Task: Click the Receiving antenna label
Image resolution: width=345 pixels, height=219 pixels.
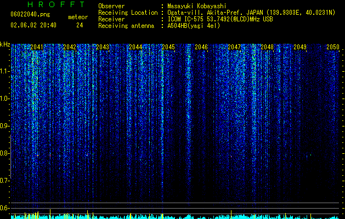Action: pos(126,26)
